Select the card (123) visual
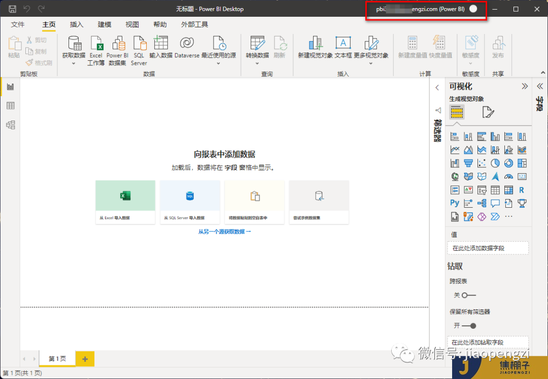 point(522,177)
